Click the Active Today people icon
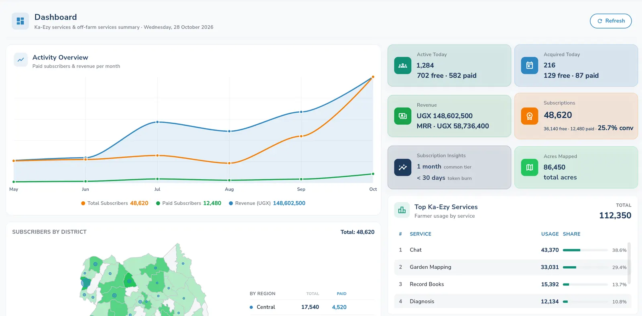The height and width of the screenshot is (316, 642). pyautogui.click(x=402, y=65)
